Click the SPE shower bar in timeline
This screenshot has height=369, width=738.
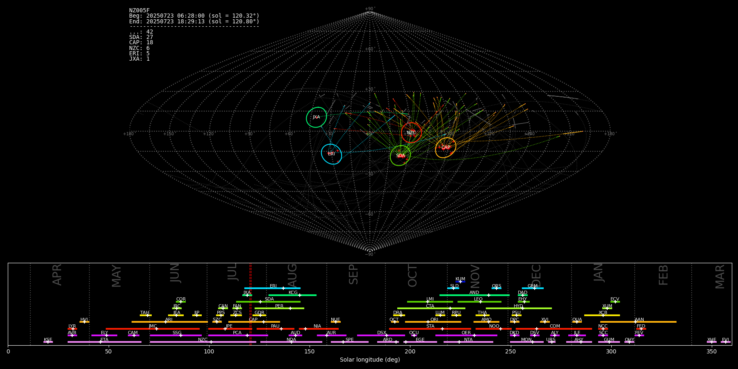(x=350, y=342)
